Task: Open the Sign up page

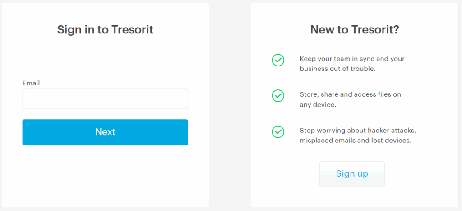Action: [x=352, y=174]
